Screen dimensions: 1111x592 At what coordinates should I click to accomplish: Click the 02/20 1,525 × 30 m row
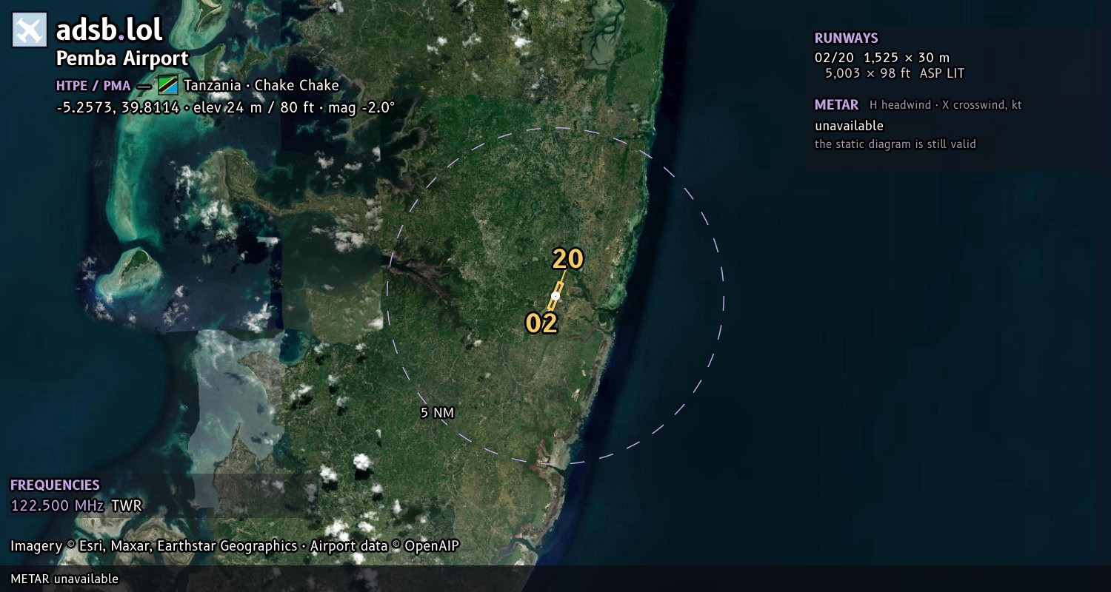882,58
